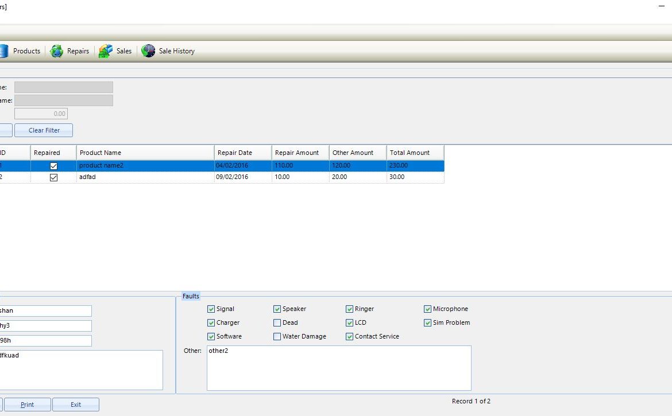Check the Water Damage checkbox
This screenshot has height=416, width=672.
[277, 337]
